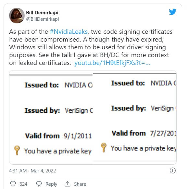
Task: Like the tweet with heart icon
Action: point(13,184)
